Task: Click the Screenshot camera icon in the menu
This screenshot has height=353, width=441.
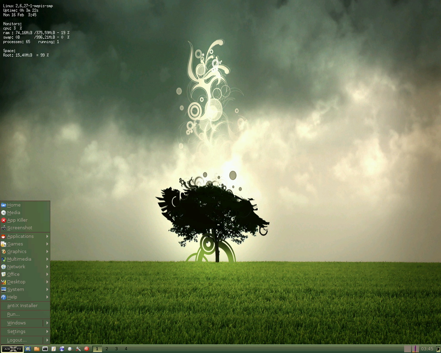Action: tap(20, 228)
